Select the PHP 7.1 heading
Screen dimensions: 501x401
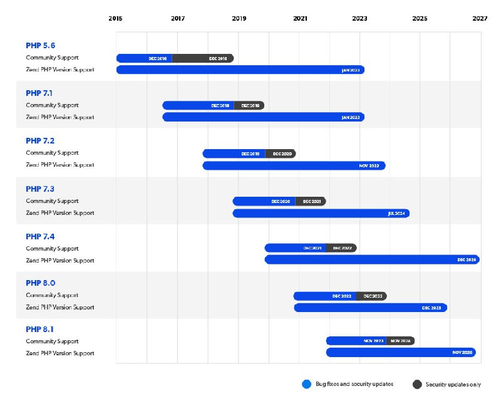coord(39,93)
